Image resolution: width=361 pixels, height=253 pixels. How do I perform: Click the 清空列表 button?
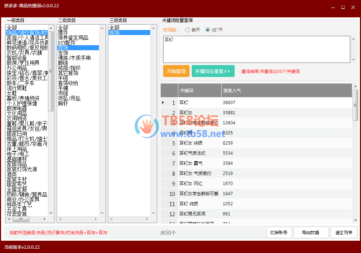(x=344, y=232)
